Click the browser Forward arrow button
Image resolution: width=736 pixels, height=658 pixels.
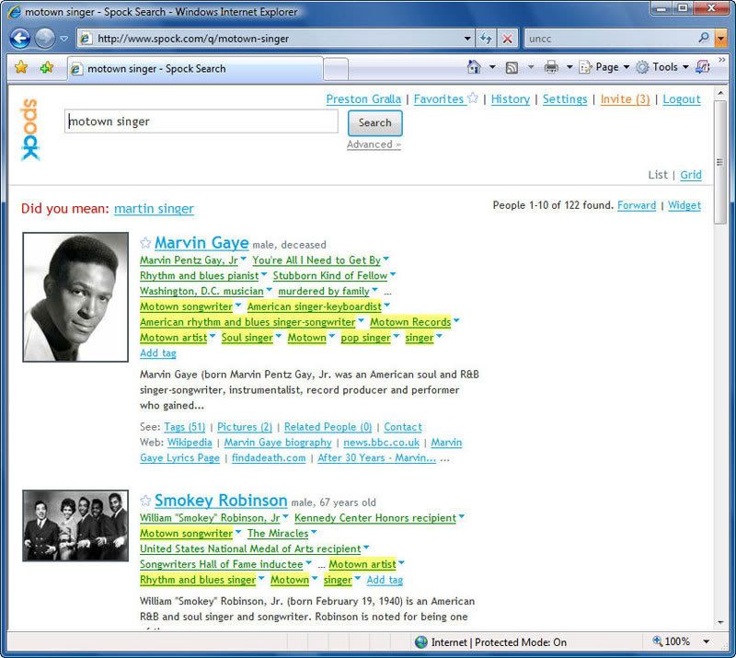pos(45,39)
